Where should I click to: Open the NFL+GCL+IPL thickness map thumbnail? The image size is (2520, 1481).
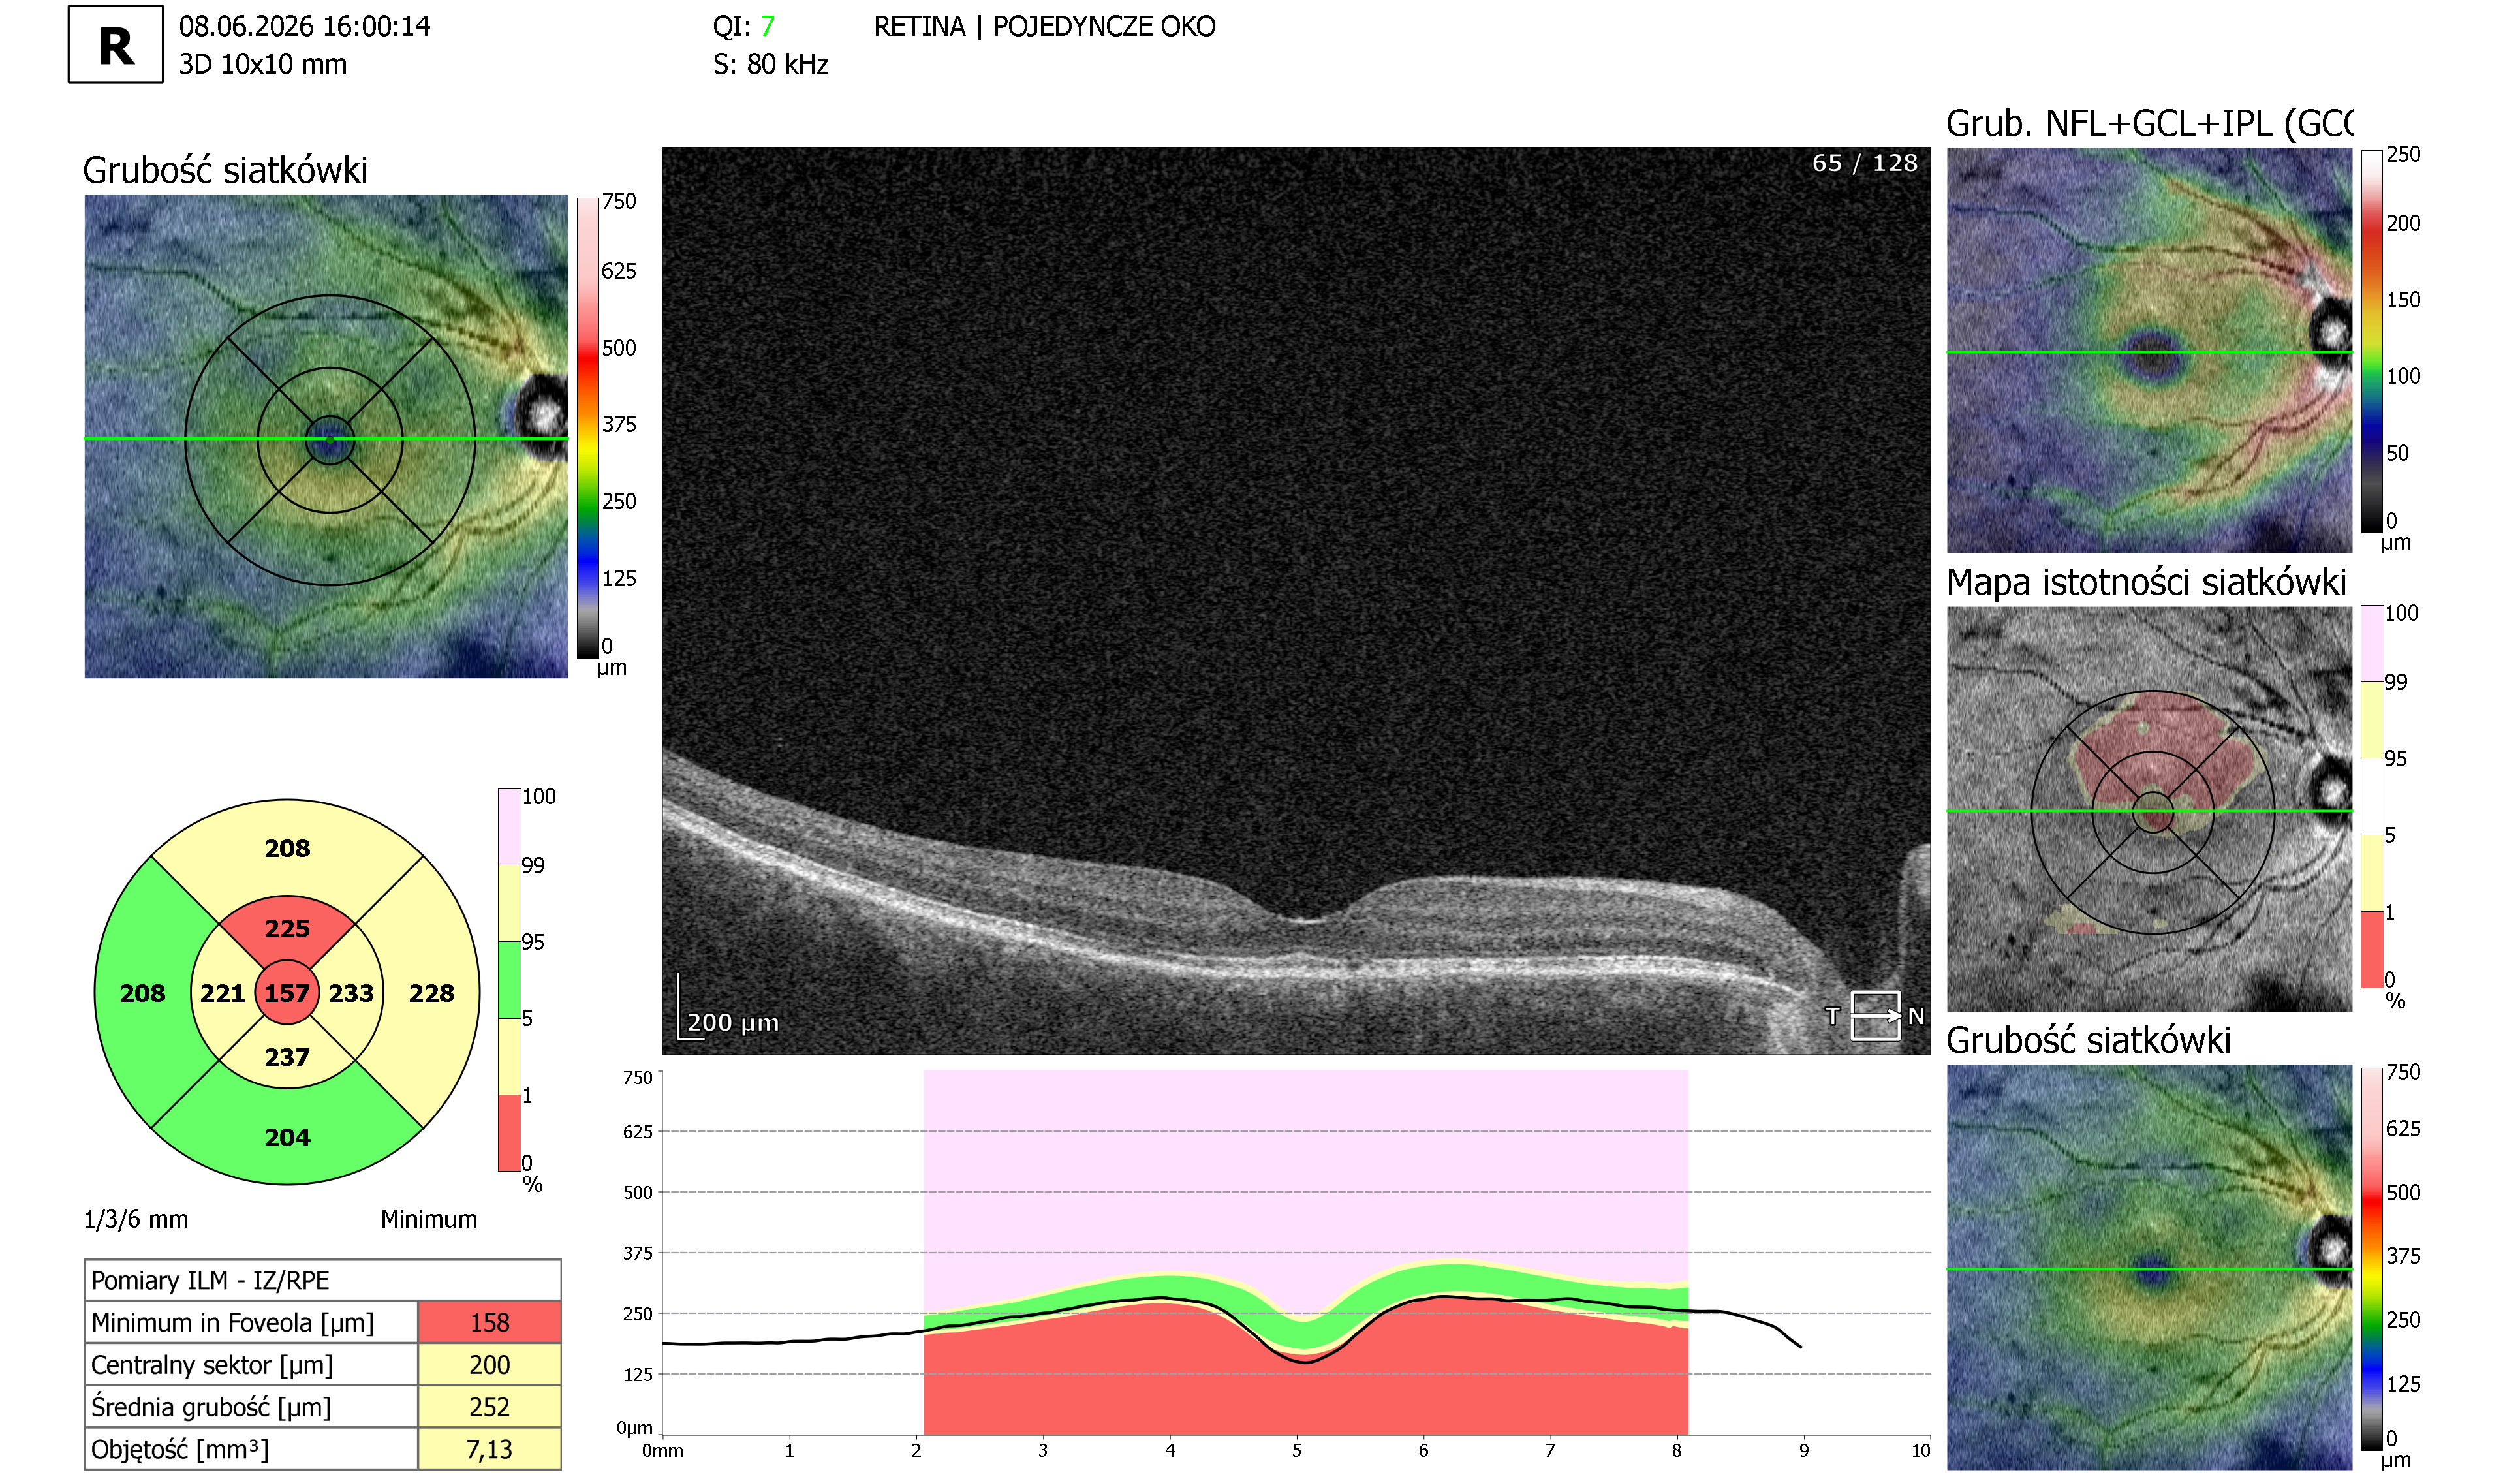[x=2149, y=350]
